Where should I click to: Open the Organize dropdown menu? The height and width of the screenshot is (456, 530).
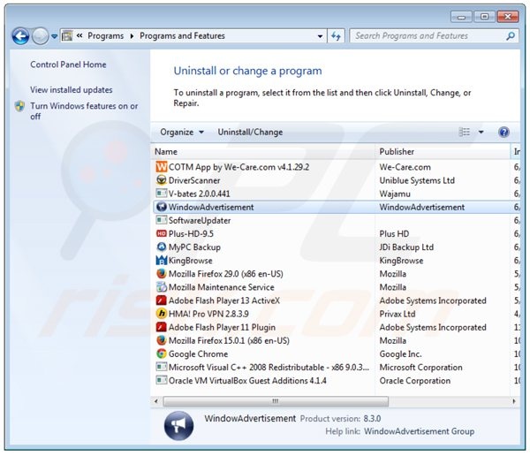[x=182, y=132]
